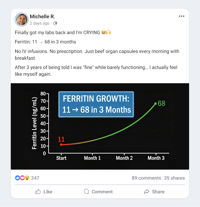Click Michelle R.'s profile picture

(22, 20)
